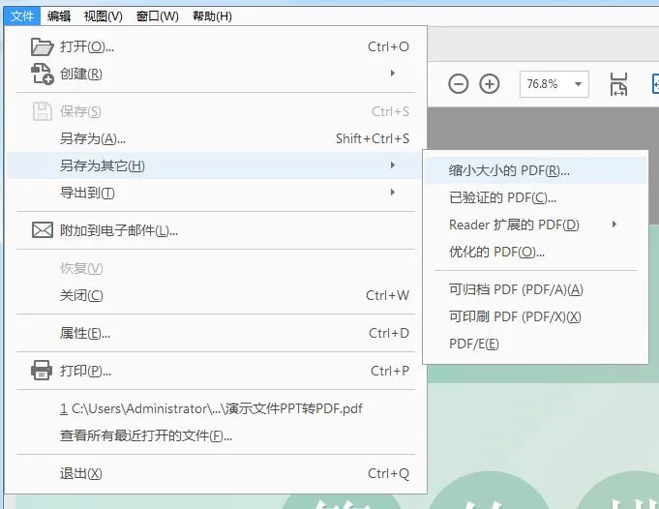
Task: Select 附加到电子邮件(L)... entry
Action: tap(215, 230)
